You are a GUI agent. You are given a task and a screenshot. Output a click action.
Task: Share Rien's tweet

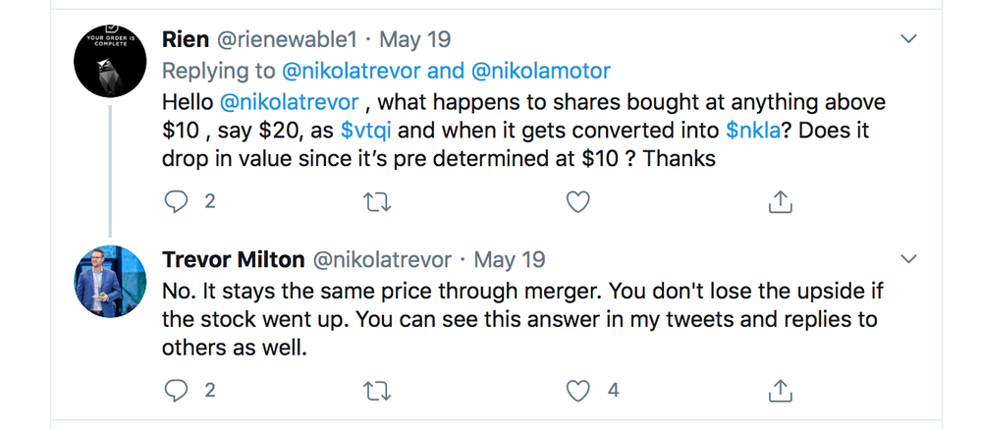click(x=779, y=201)
